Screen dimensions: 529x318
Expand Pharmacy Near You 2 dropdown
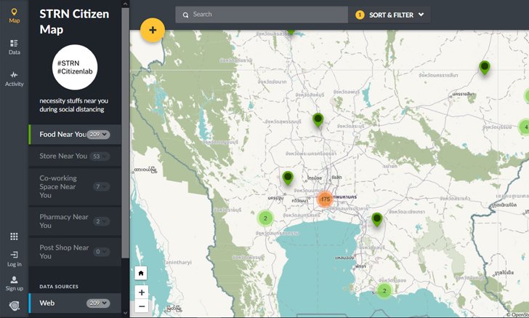click(101, 221)
